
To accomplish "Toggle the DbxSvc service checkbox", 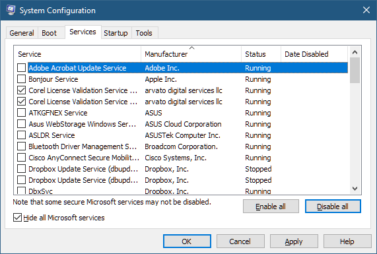I will (x=21, y=191).
